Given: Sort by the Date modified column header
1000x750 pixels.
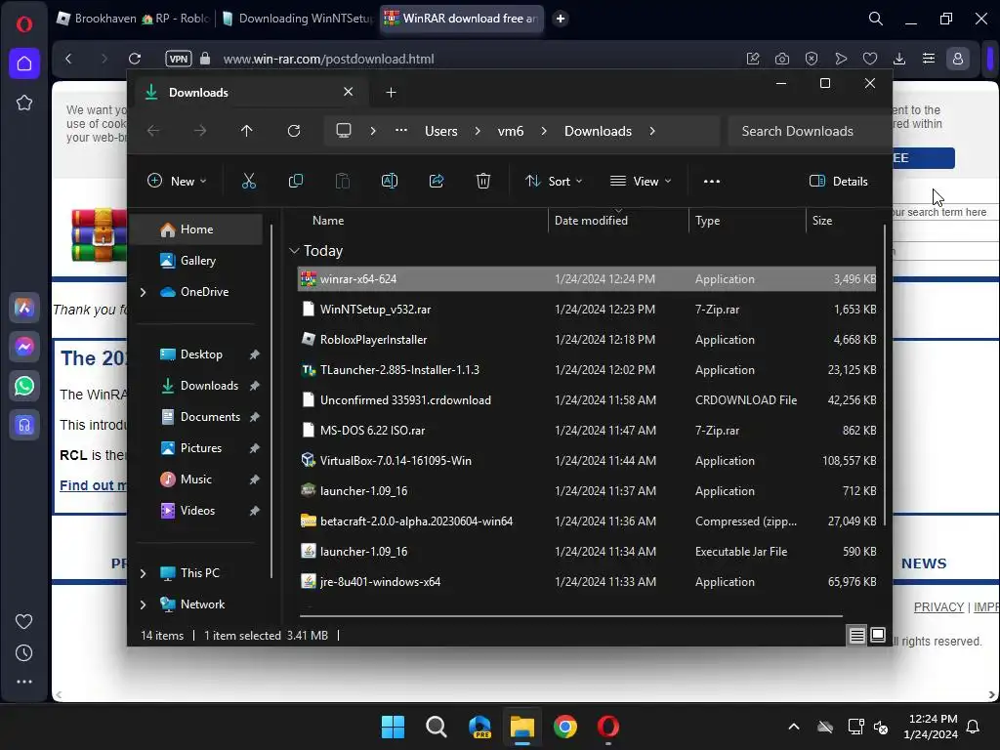Looking at the screenshot, I should pos(591,221).
